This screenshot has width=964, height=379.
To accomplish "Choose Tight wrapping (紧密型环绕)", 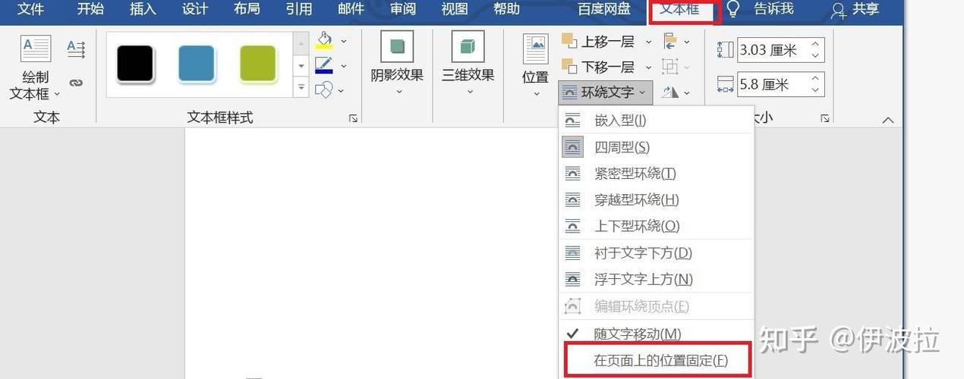I will point(657,174).
